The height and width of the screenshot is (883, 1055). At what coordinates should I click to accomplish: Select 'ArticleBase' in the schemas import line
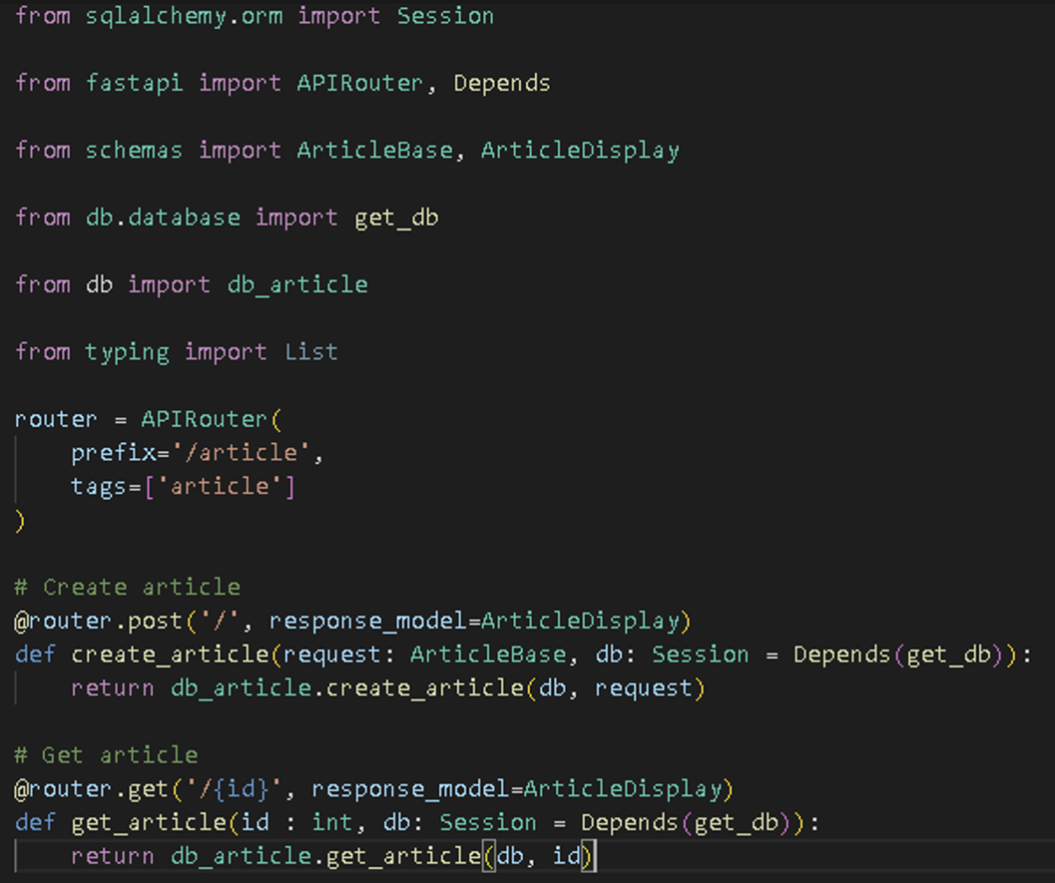point(374,150)
